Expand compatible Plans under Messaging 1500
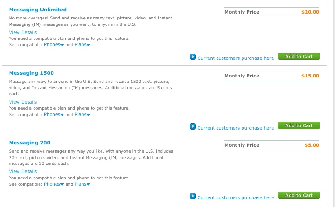 pyautogui.click(x=82, y=115)
